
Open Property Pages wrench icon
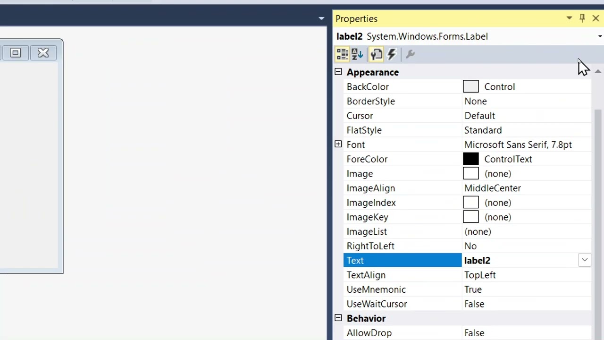tap(410, 54)
